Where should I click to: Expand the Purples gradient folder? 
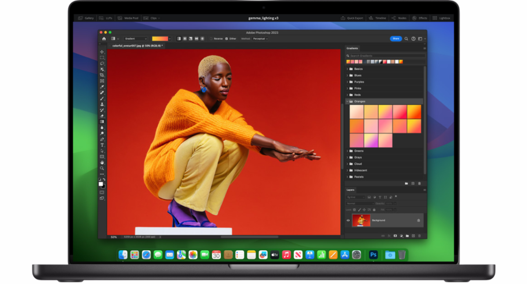coord(347,82)
